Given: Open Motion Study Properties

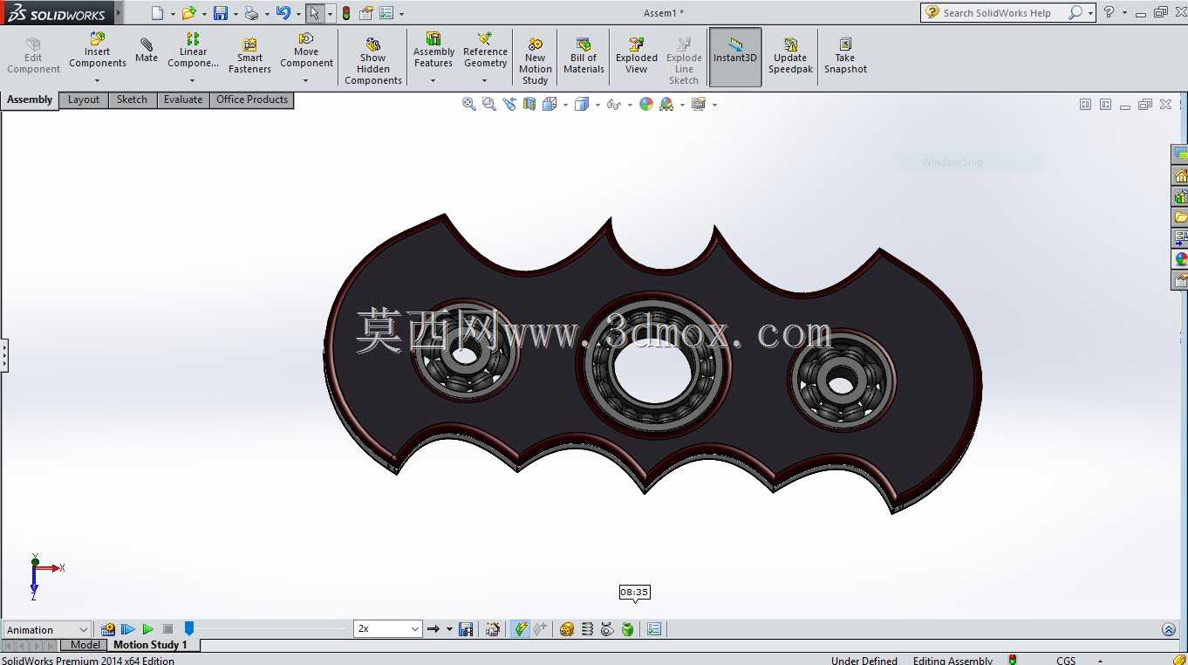Looking at the screenshot, I should [655, 629].
